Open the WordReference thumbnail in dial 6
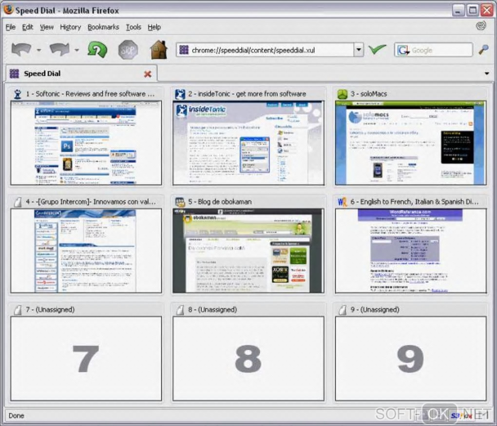The image size is (497, 426). coord(411,251)
